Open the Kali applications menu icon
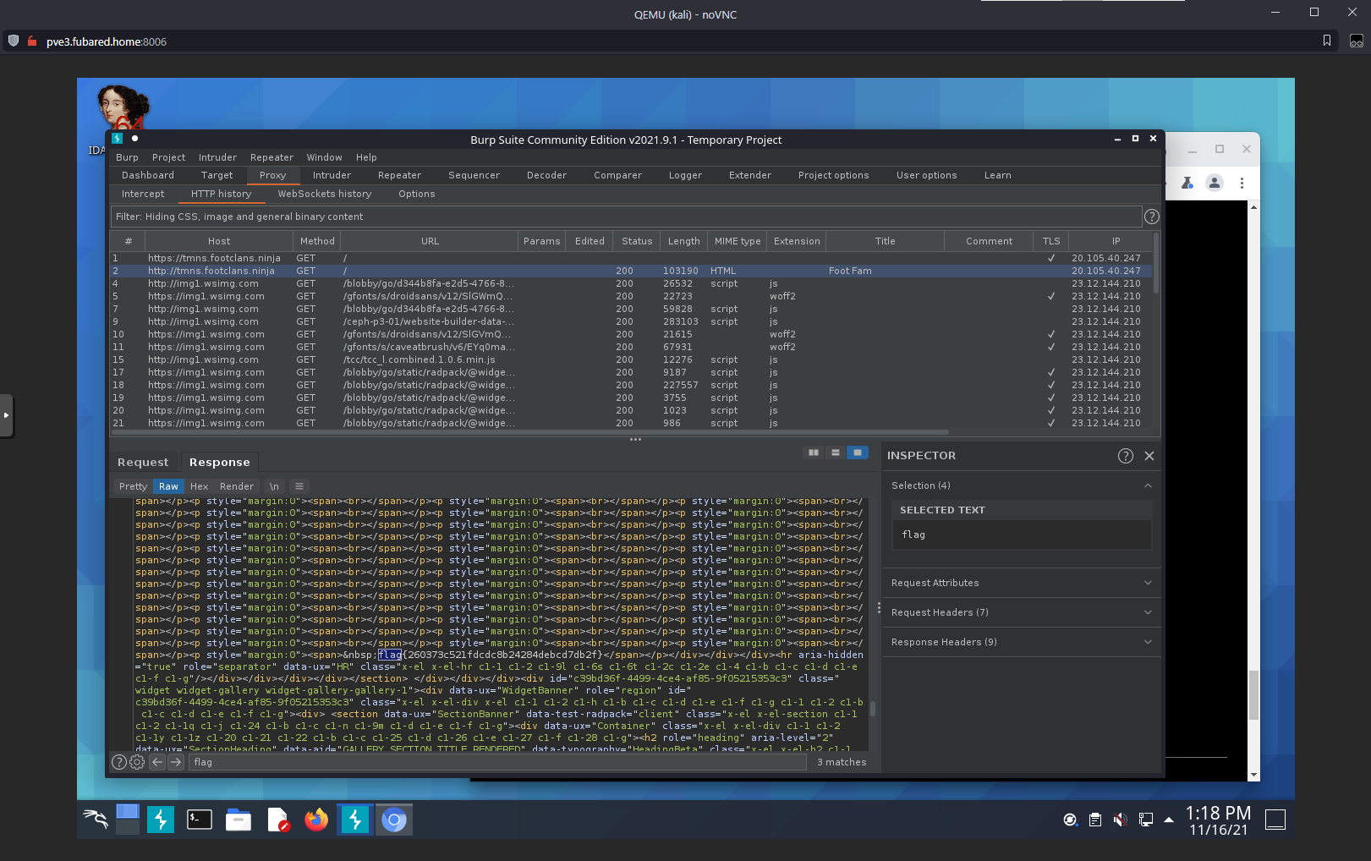 (x=96, y=819)
